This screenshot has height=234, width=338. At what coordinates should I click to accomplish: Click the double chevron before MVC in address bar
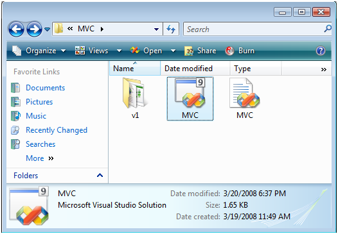pos(70,29)
